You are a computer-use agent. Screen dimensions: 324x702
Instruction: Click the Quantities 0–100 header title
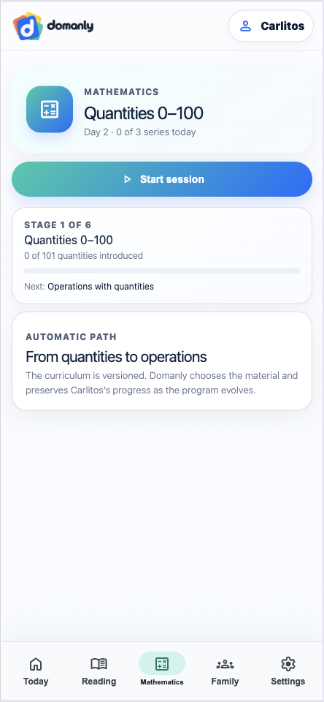[144, 113]
